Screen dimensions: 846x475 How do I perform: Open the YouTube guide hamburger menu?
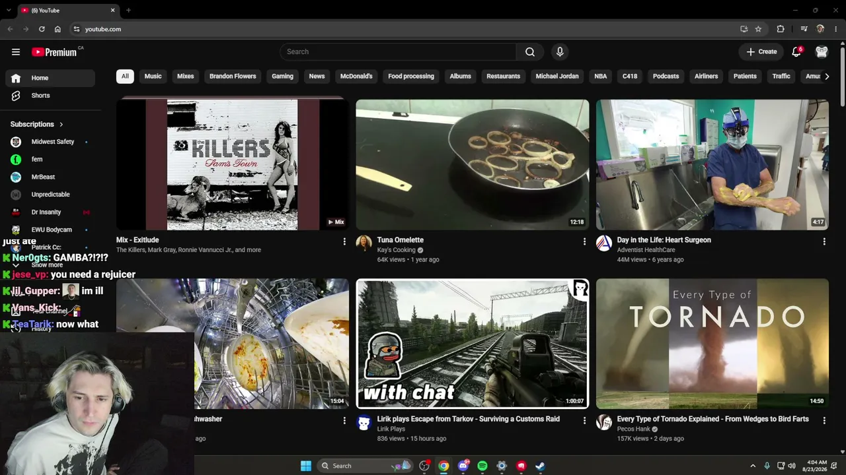coord(16,52)
